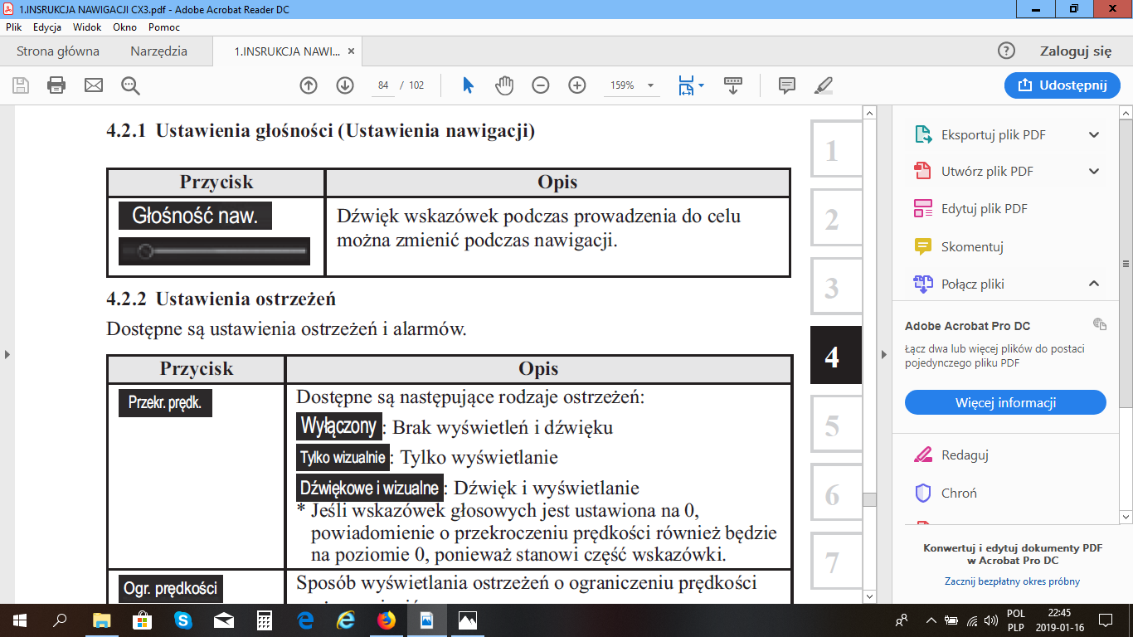
Task: Click the Więcej informacji button
Action: (1005, 403)
